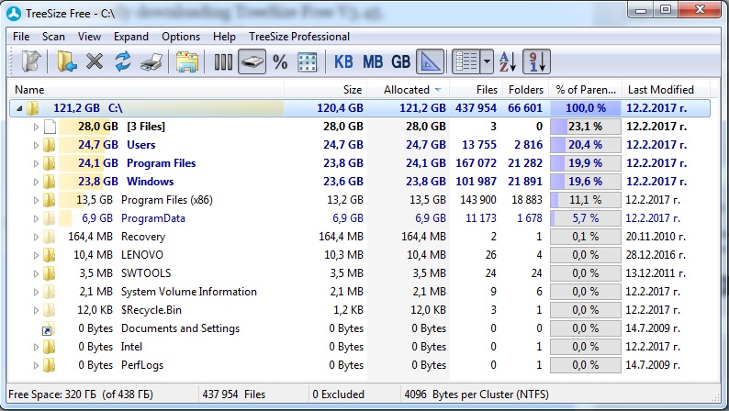Sort by the Last Modified column header

coord(666,90)
